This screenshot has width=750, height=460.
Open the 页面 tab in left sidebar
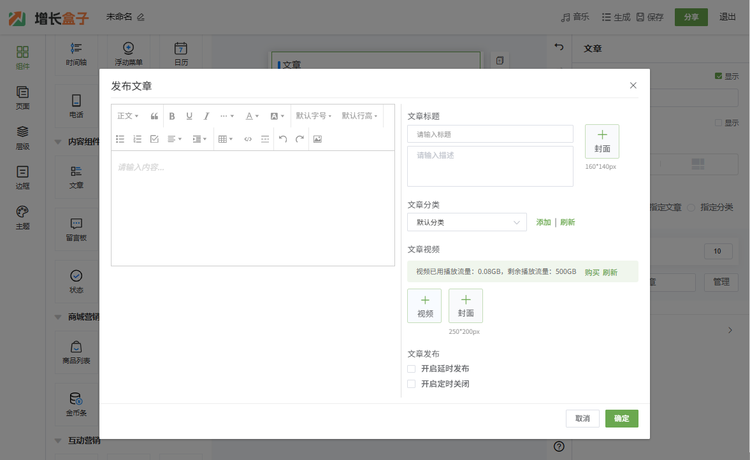[x=22, y=98]
